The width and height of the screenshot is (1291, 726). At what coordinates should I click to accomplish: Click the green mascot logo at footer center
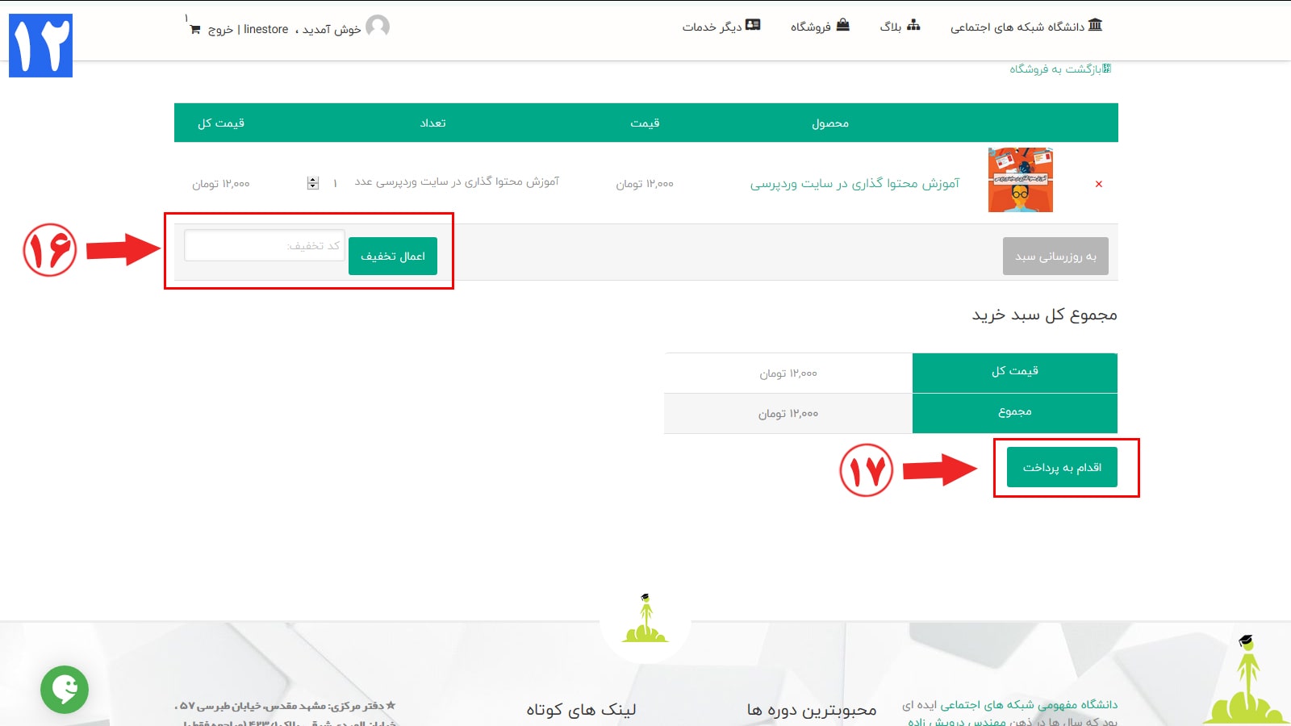(645, 619)
